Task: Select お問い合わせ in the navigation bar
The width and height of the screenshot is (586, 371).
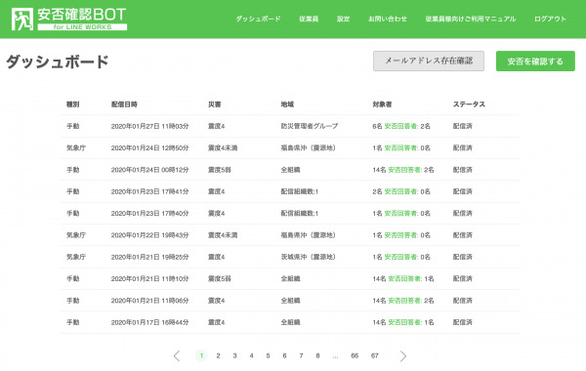Action: [x=387, y=19]
